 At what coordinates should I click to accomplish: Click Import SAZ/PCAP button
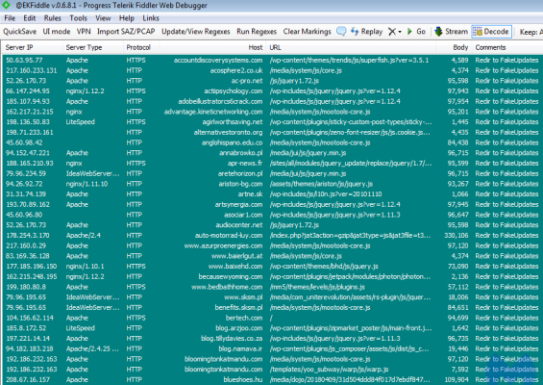pyautogui.click(x=126, y=32)
